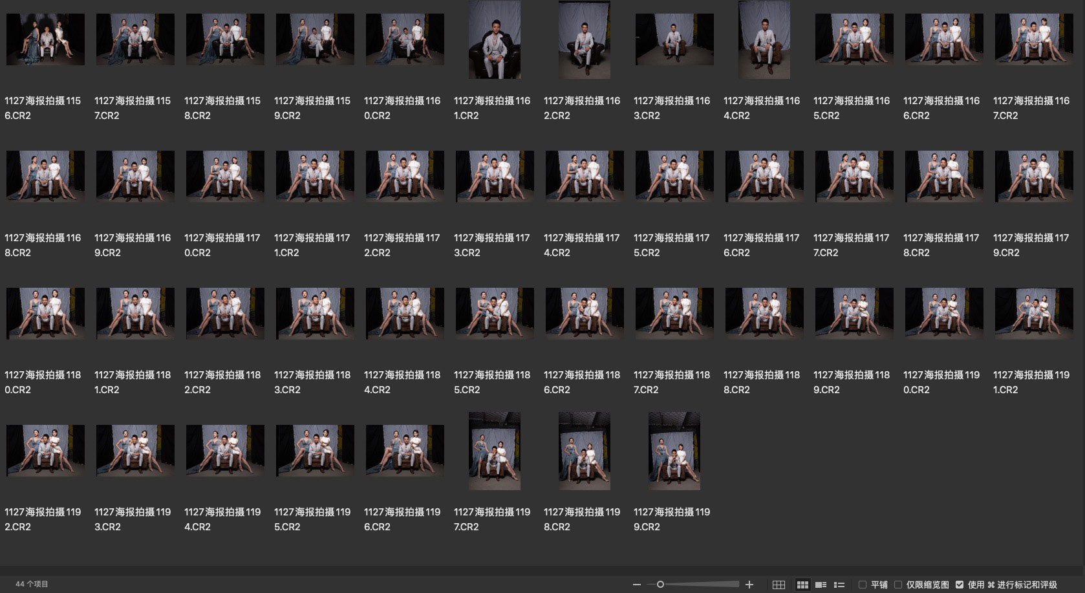
Task: Select thumbnail 1127海报拍摄1156.CR2
Action: (x=45, y=39)
